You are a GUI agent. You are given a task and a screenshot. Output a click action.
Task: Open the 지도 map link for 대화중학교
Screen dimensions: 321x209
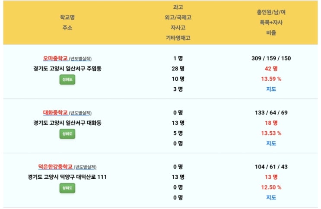pos(271,143)
